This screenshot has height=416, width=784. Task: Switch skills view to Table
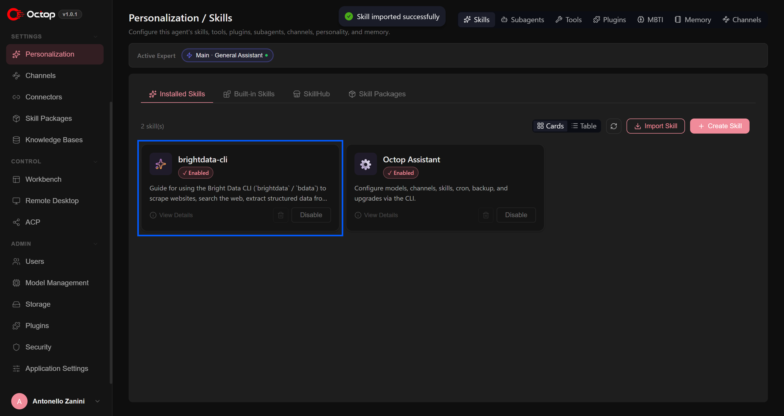(x=584, y=126)
